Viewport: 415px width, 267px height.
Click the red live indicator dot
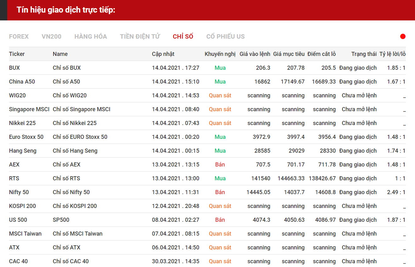pyautogui.click(x=403, y=36)
